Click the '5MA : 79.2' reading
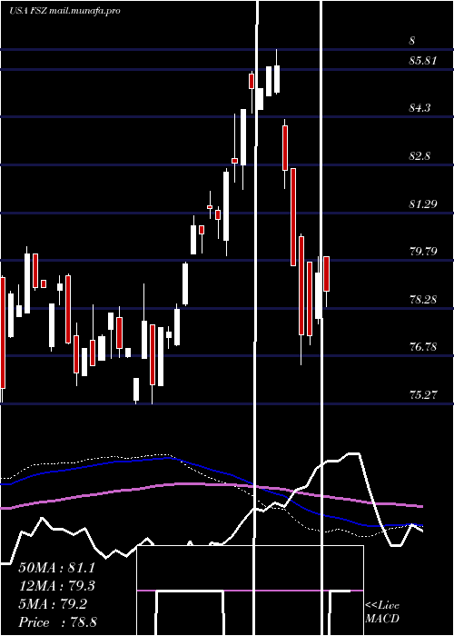The width and height of the screenshot is (454, 636). click(53, 604)
